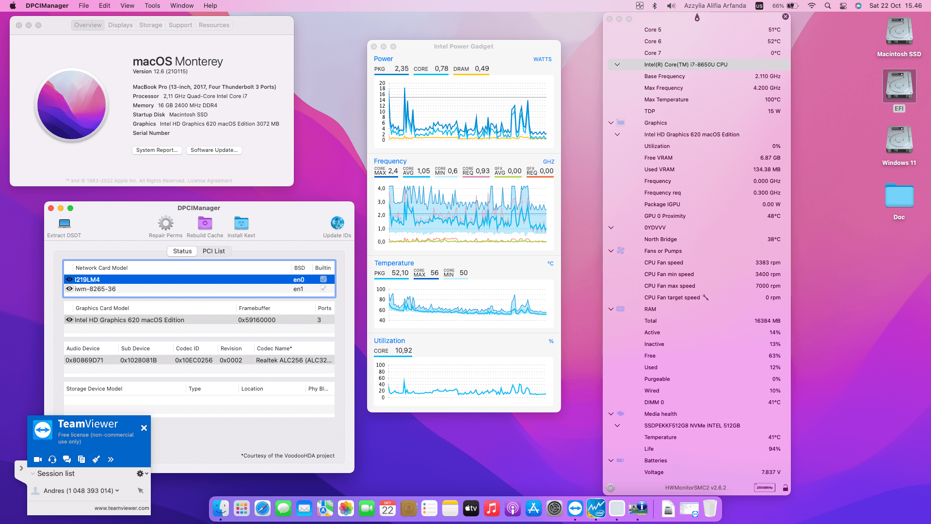Screen dimensions: 931x524
Task: Switch to the Storage tab in About This Mac
Action: click(150, 25)
